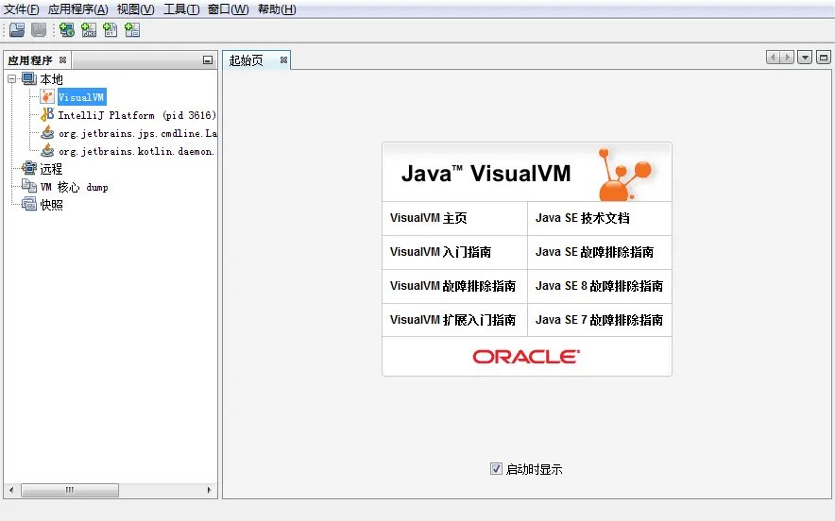This screenshot has width=835, height=521.
Task: Click the Java icon beside org.jetbrains.kotlin.daemon
Action: 47,151
